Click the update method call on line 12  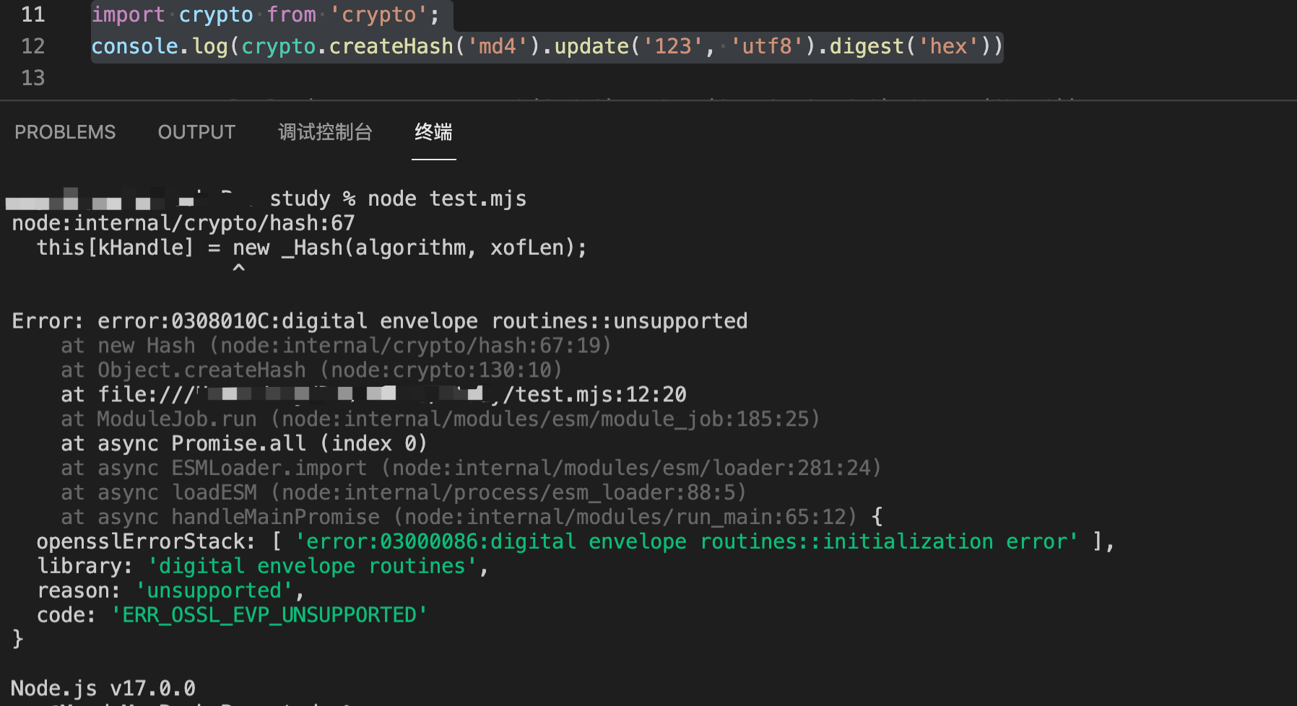click(x=591, y=46)
